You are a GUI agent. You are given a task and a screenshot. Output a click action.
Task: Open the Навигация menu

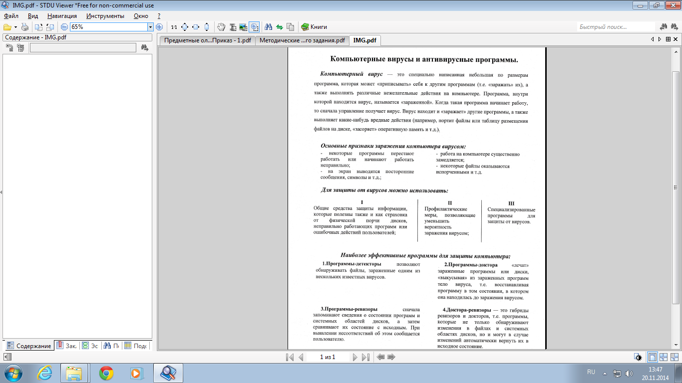pos(62,16)
